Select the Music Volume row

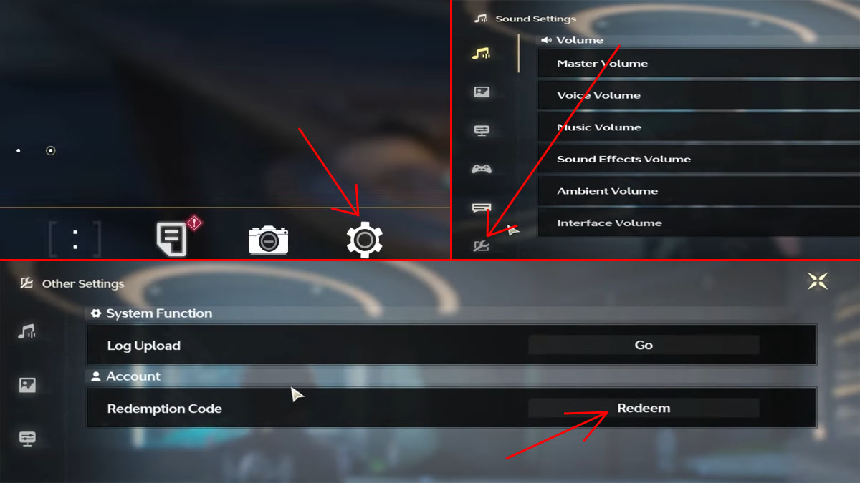(x=699, y=127)
